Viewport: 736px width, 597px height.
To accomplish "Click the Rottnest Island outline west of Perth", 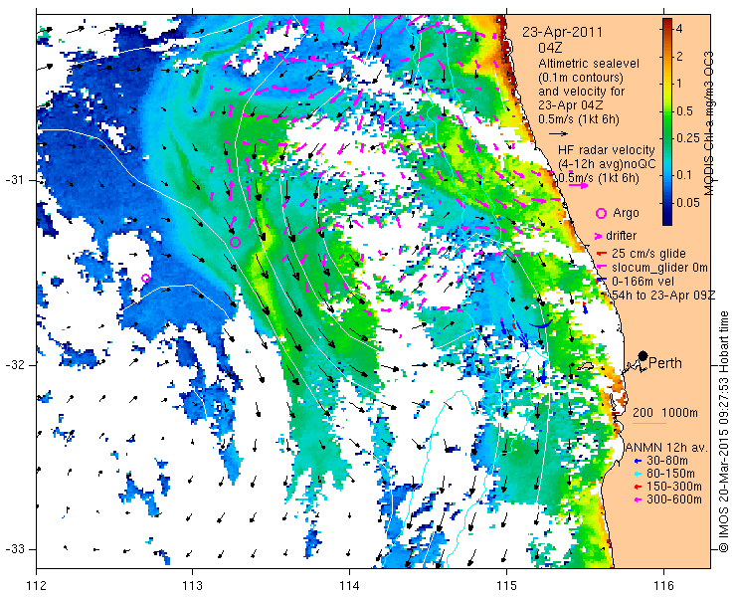I will (585, 366).
